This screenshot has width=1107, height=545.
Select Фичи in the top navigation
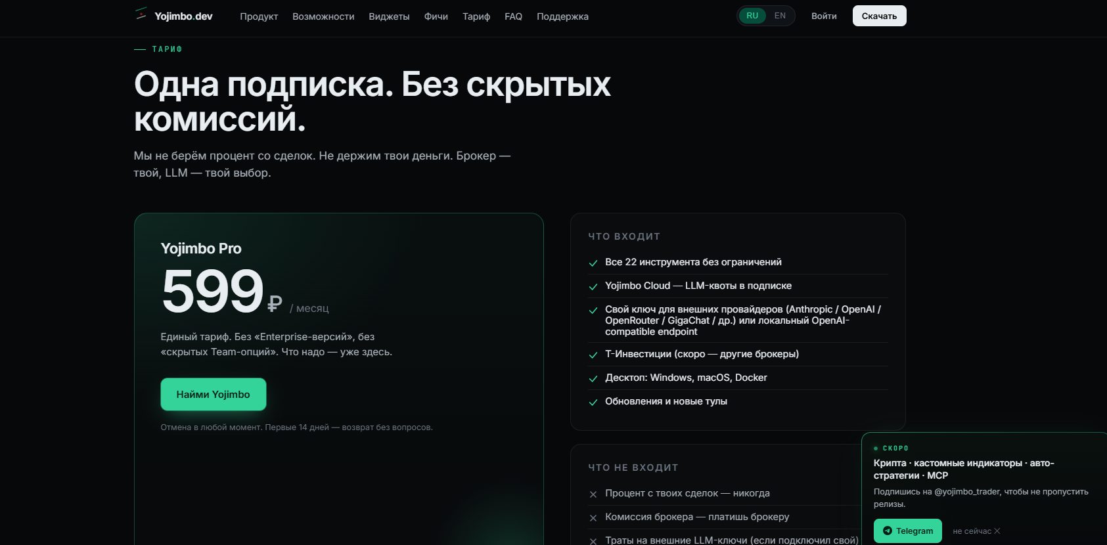pyautogui.click(x=436, y=16)
